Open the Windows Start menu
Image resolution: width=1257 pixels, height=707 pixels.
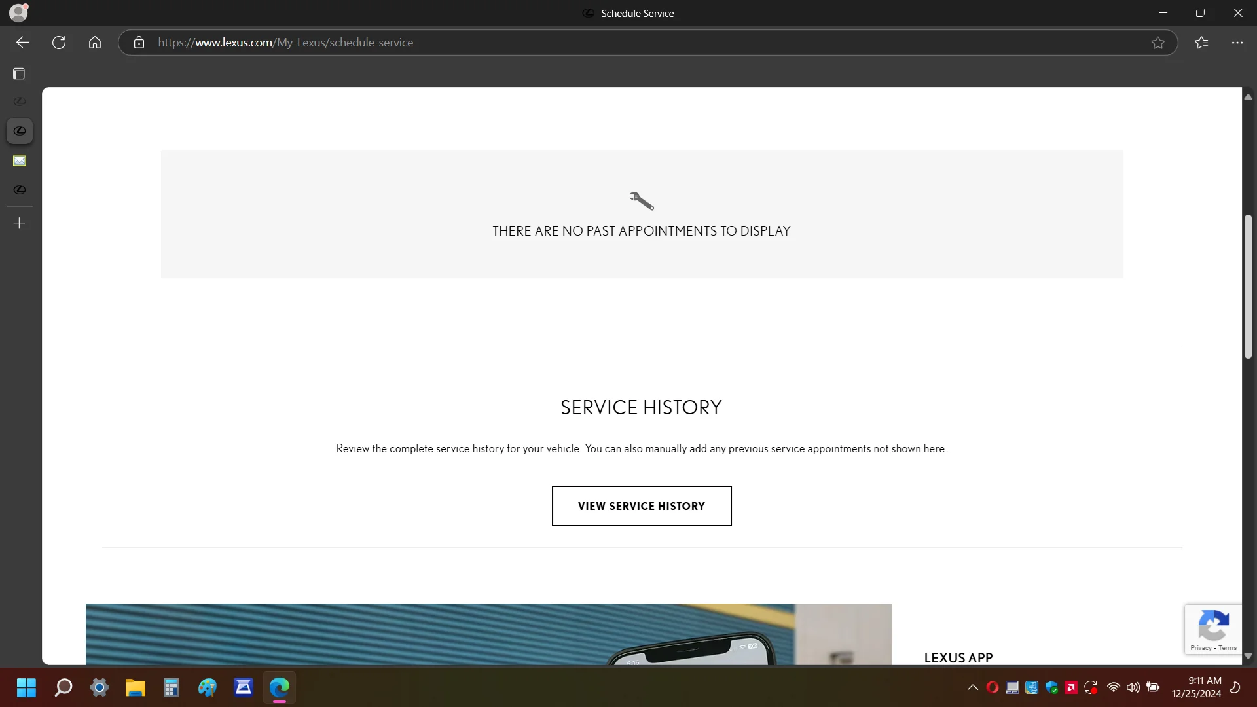(26, 687)
